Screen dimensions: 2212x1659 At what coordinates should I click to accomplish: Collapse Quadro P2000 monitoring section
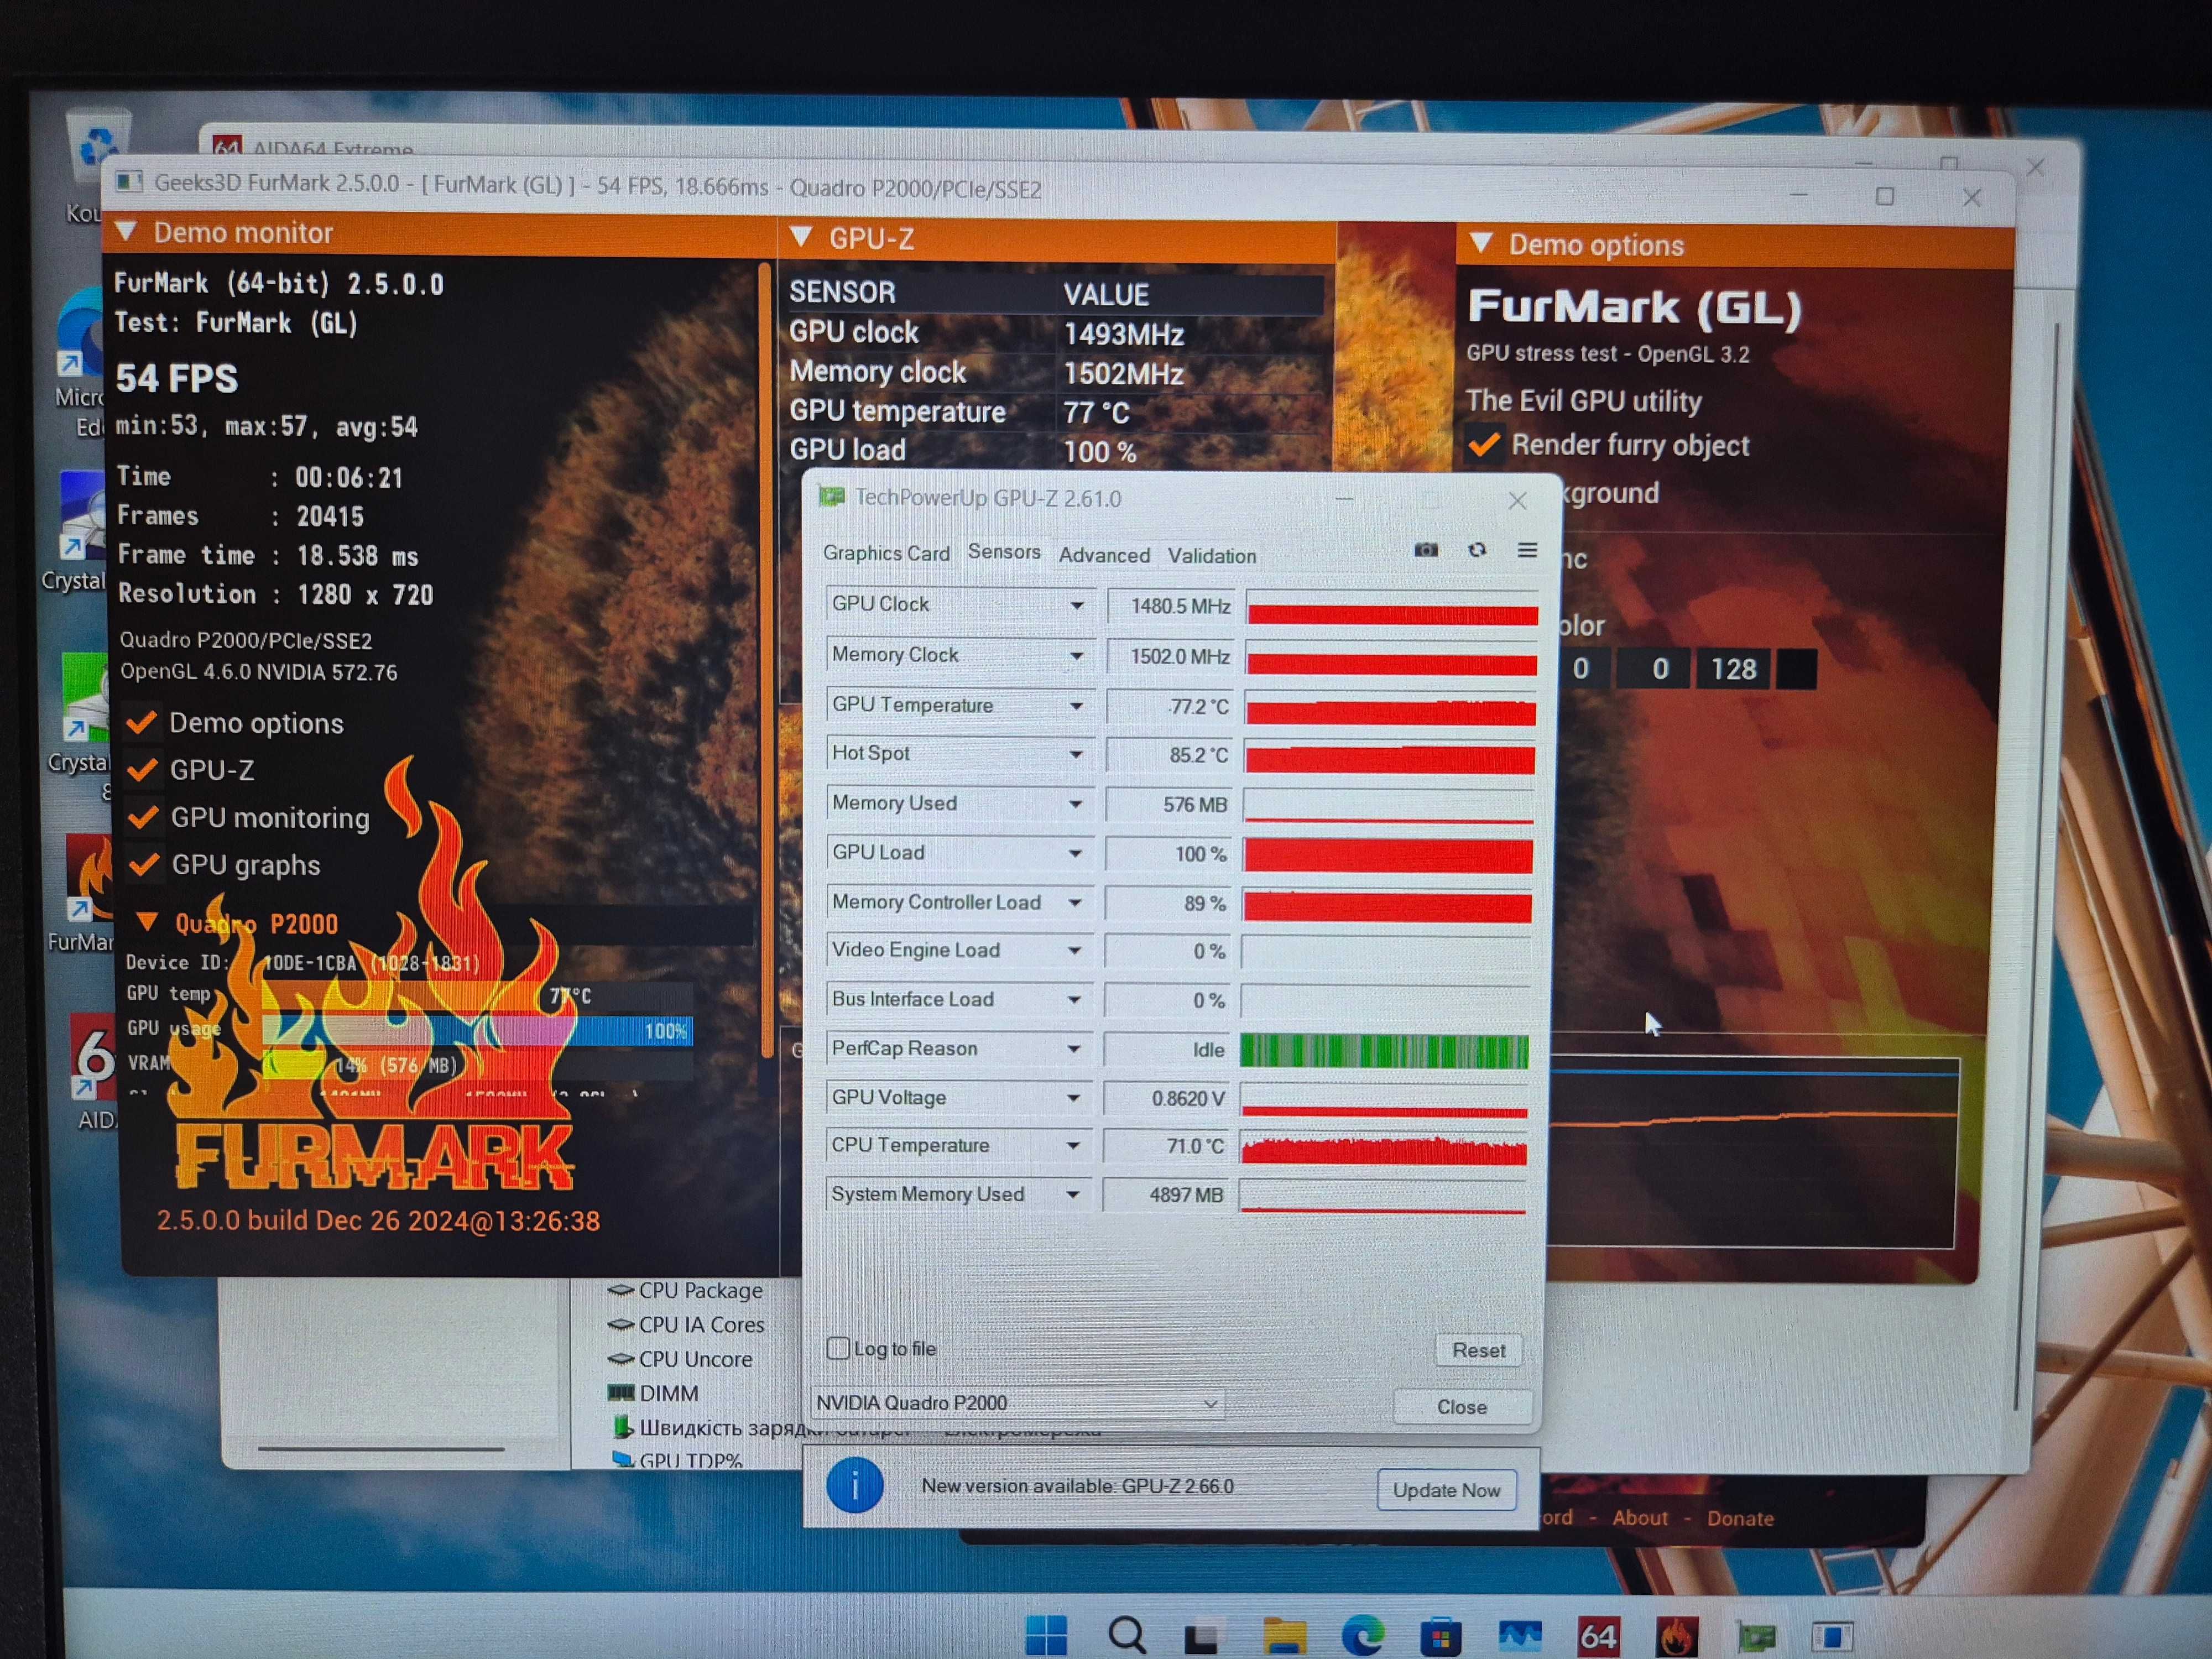coord(148,922)
